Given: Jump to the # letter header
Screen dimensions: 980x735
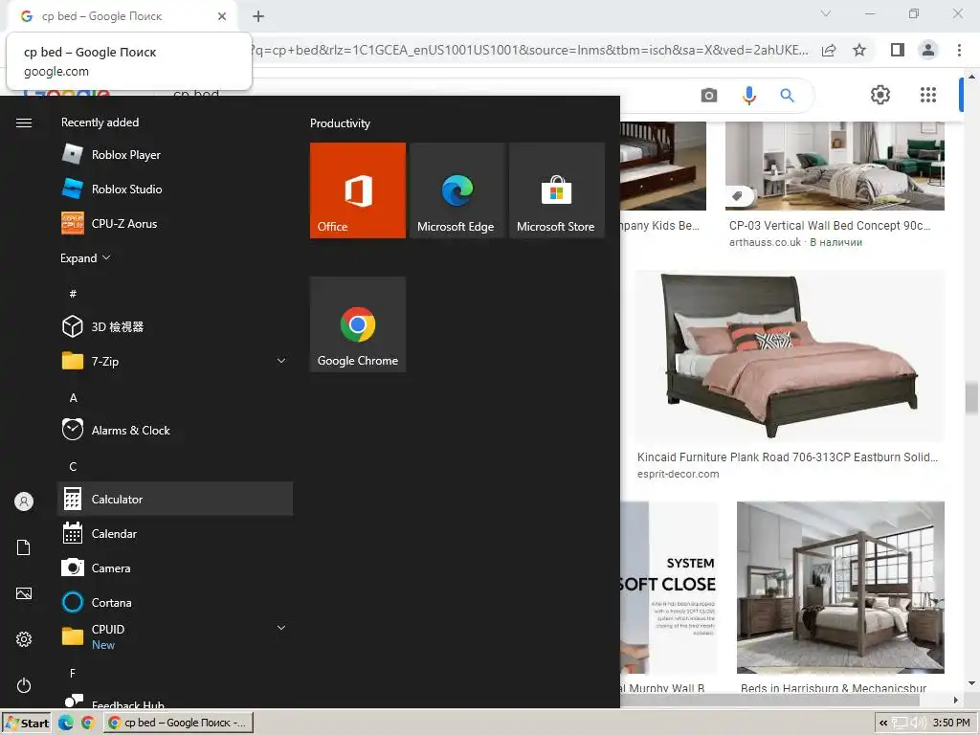Looking at the screenshot, I should coord(73,293).
